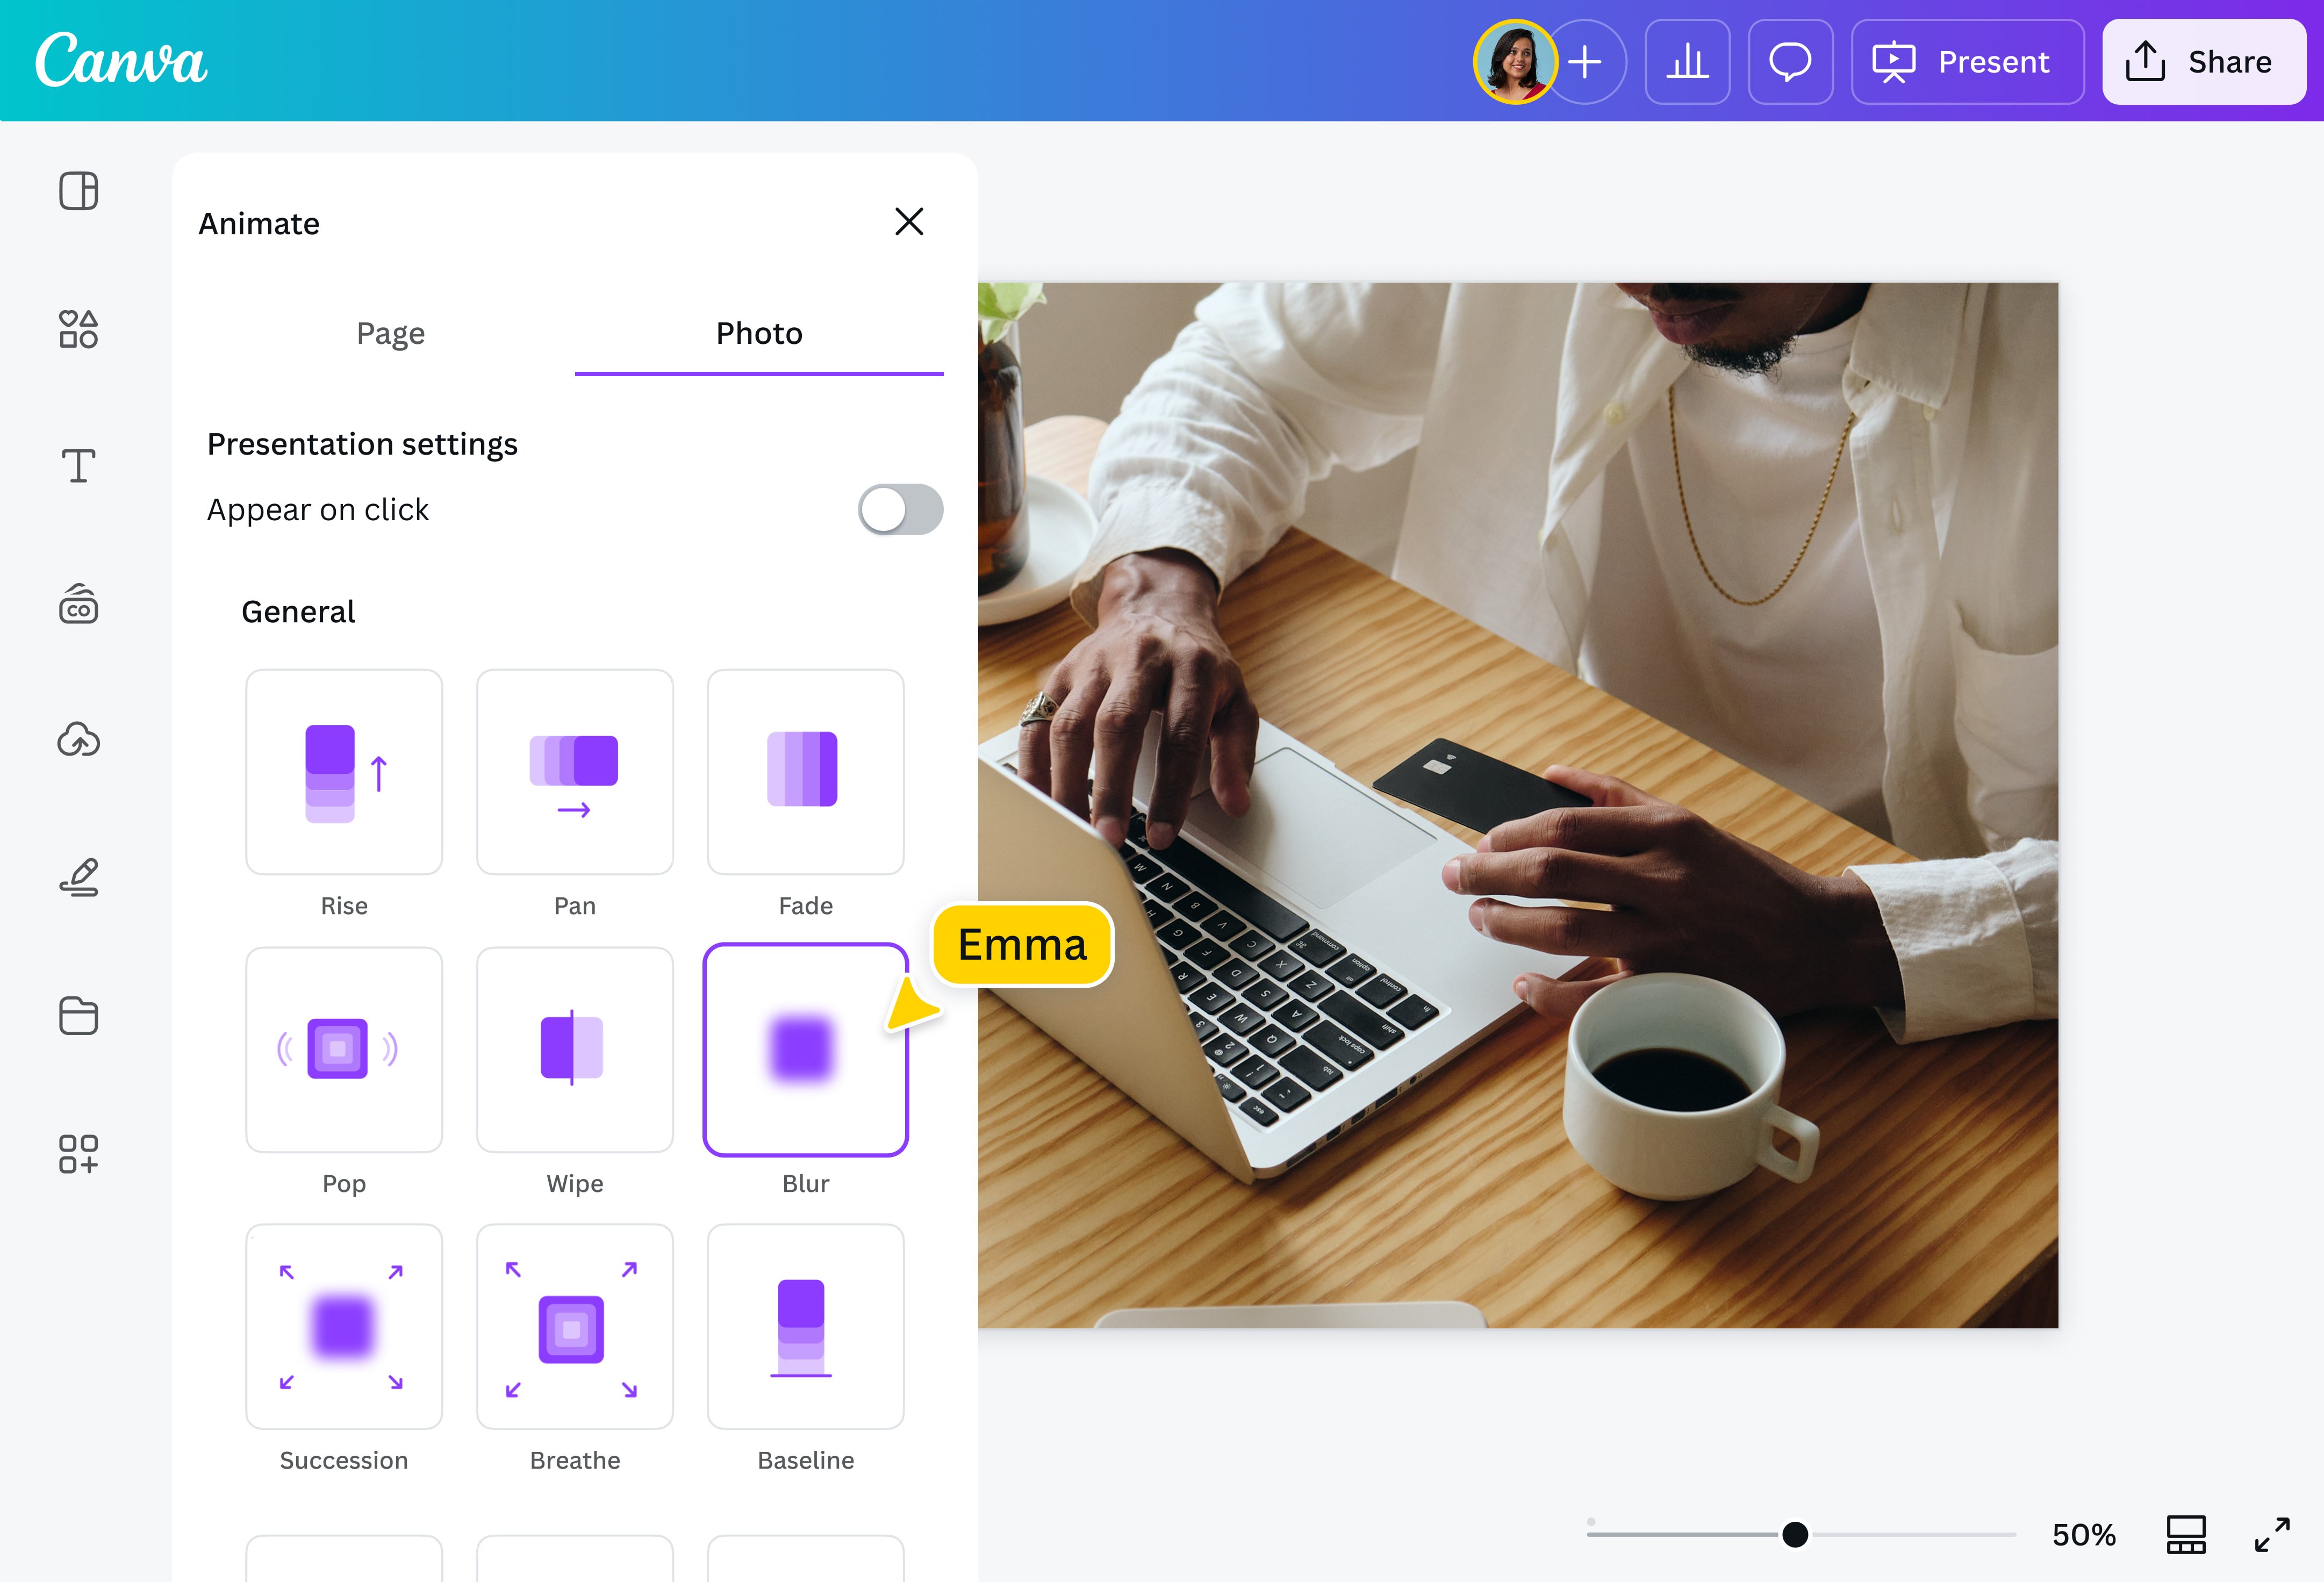
Task: Open the comments speech bubble icon
Action: (x=1790, y=62)
